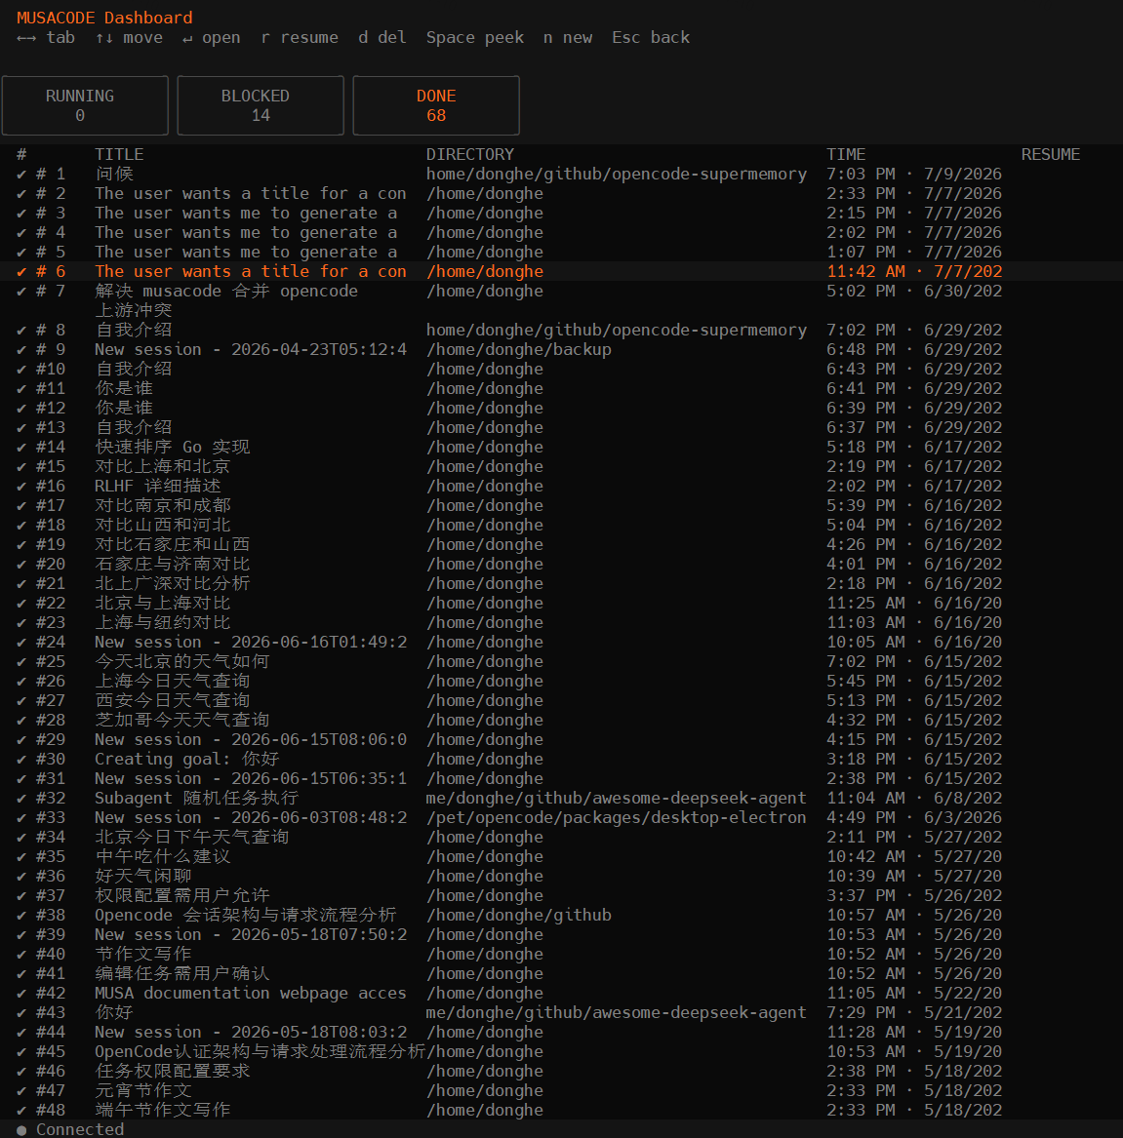
Task: Open New session 2026-04-23T05:12:4 row
Action: click(x=561, y=350)
